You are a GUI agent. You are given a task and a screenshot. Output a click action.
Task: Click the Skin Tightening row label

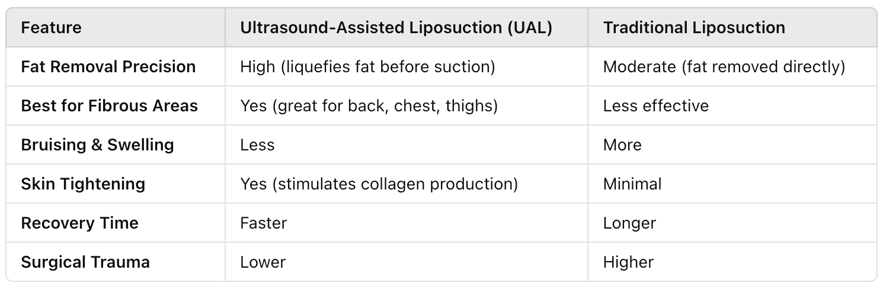tap(83, 184)
